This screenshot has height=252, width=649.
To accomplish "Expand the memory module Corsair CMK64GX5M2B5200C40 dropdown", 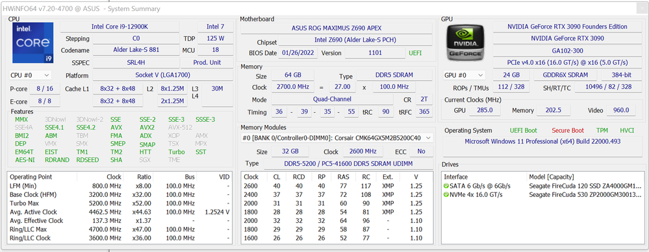I will (337, 138).
